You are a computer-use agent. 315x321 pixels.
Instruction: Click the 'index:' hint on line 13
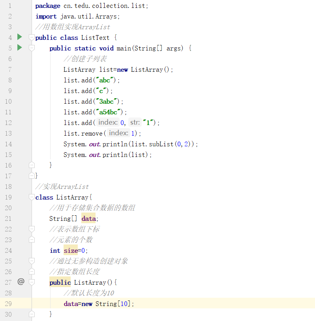[x=119, y=133]
